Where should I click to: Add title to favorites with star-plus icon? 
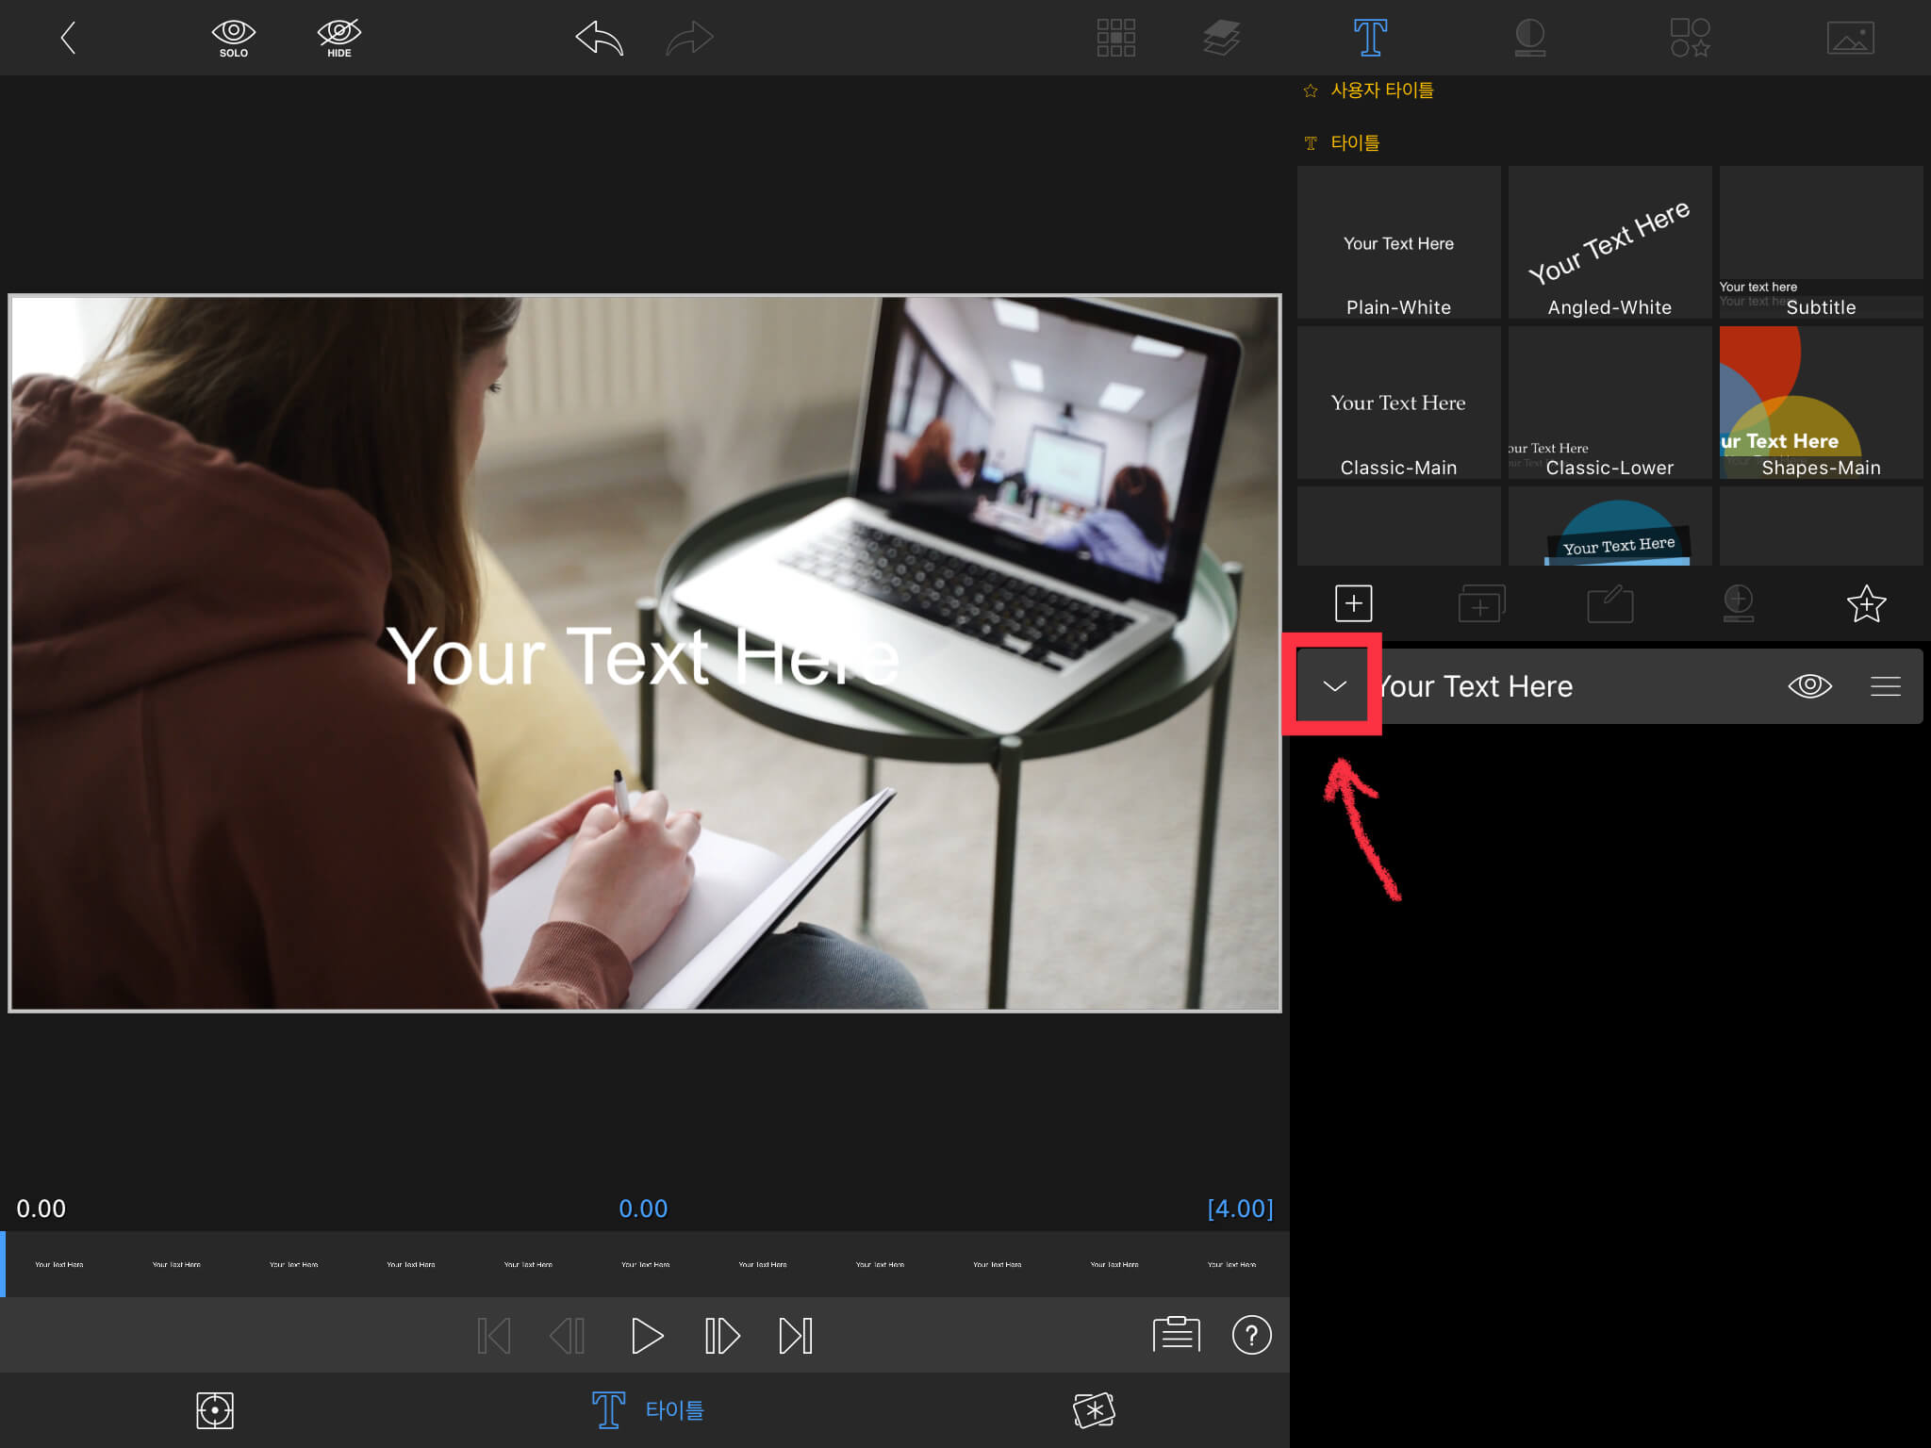point(1866,604)
